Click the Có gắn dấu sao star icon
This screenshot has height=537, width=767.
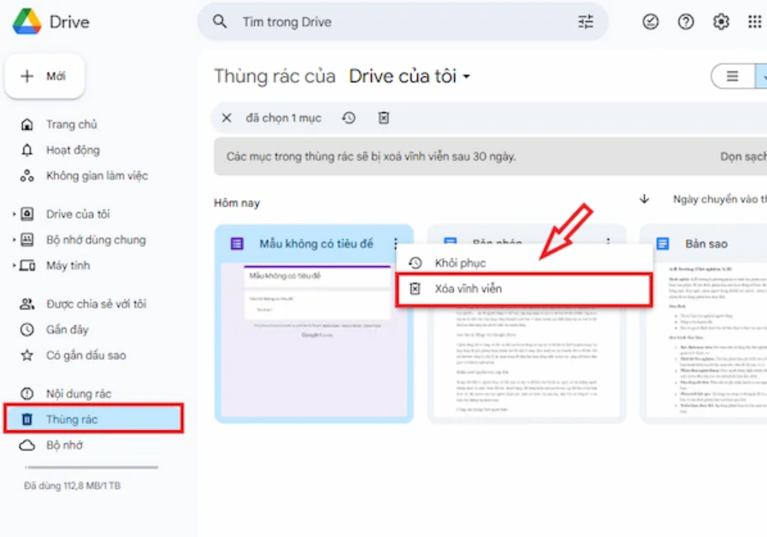[27, 355]
